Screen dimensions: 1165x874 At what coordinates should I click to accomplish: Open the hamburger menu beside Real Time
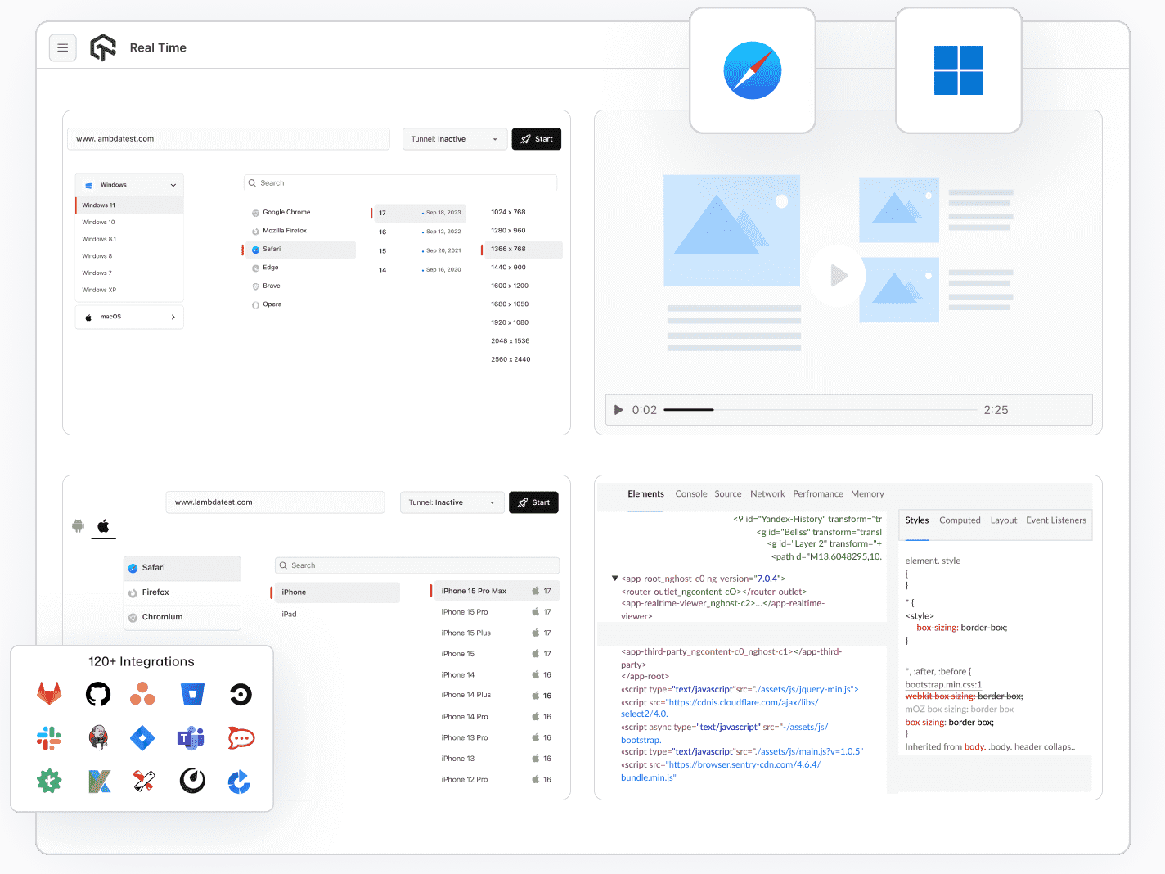pyautogui.click(x=63, y=48)
